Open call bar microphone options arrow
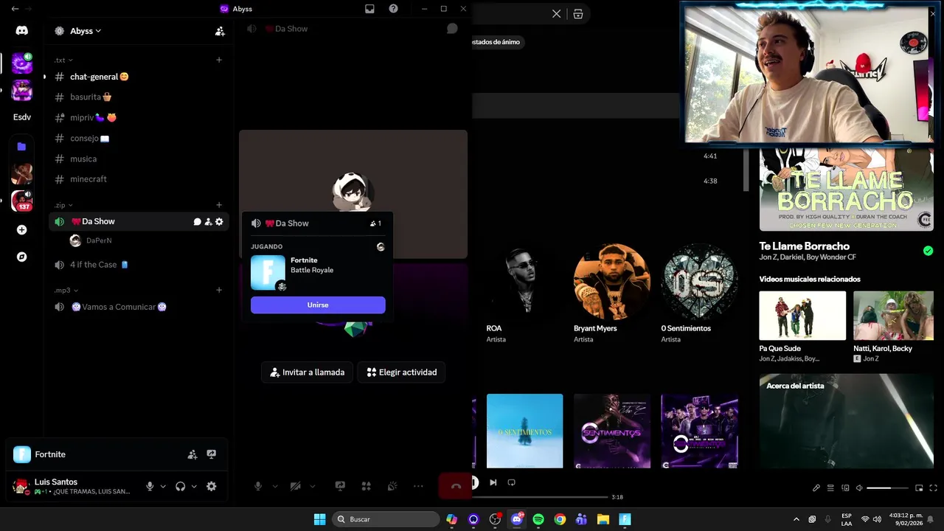 tap(275, 486)
